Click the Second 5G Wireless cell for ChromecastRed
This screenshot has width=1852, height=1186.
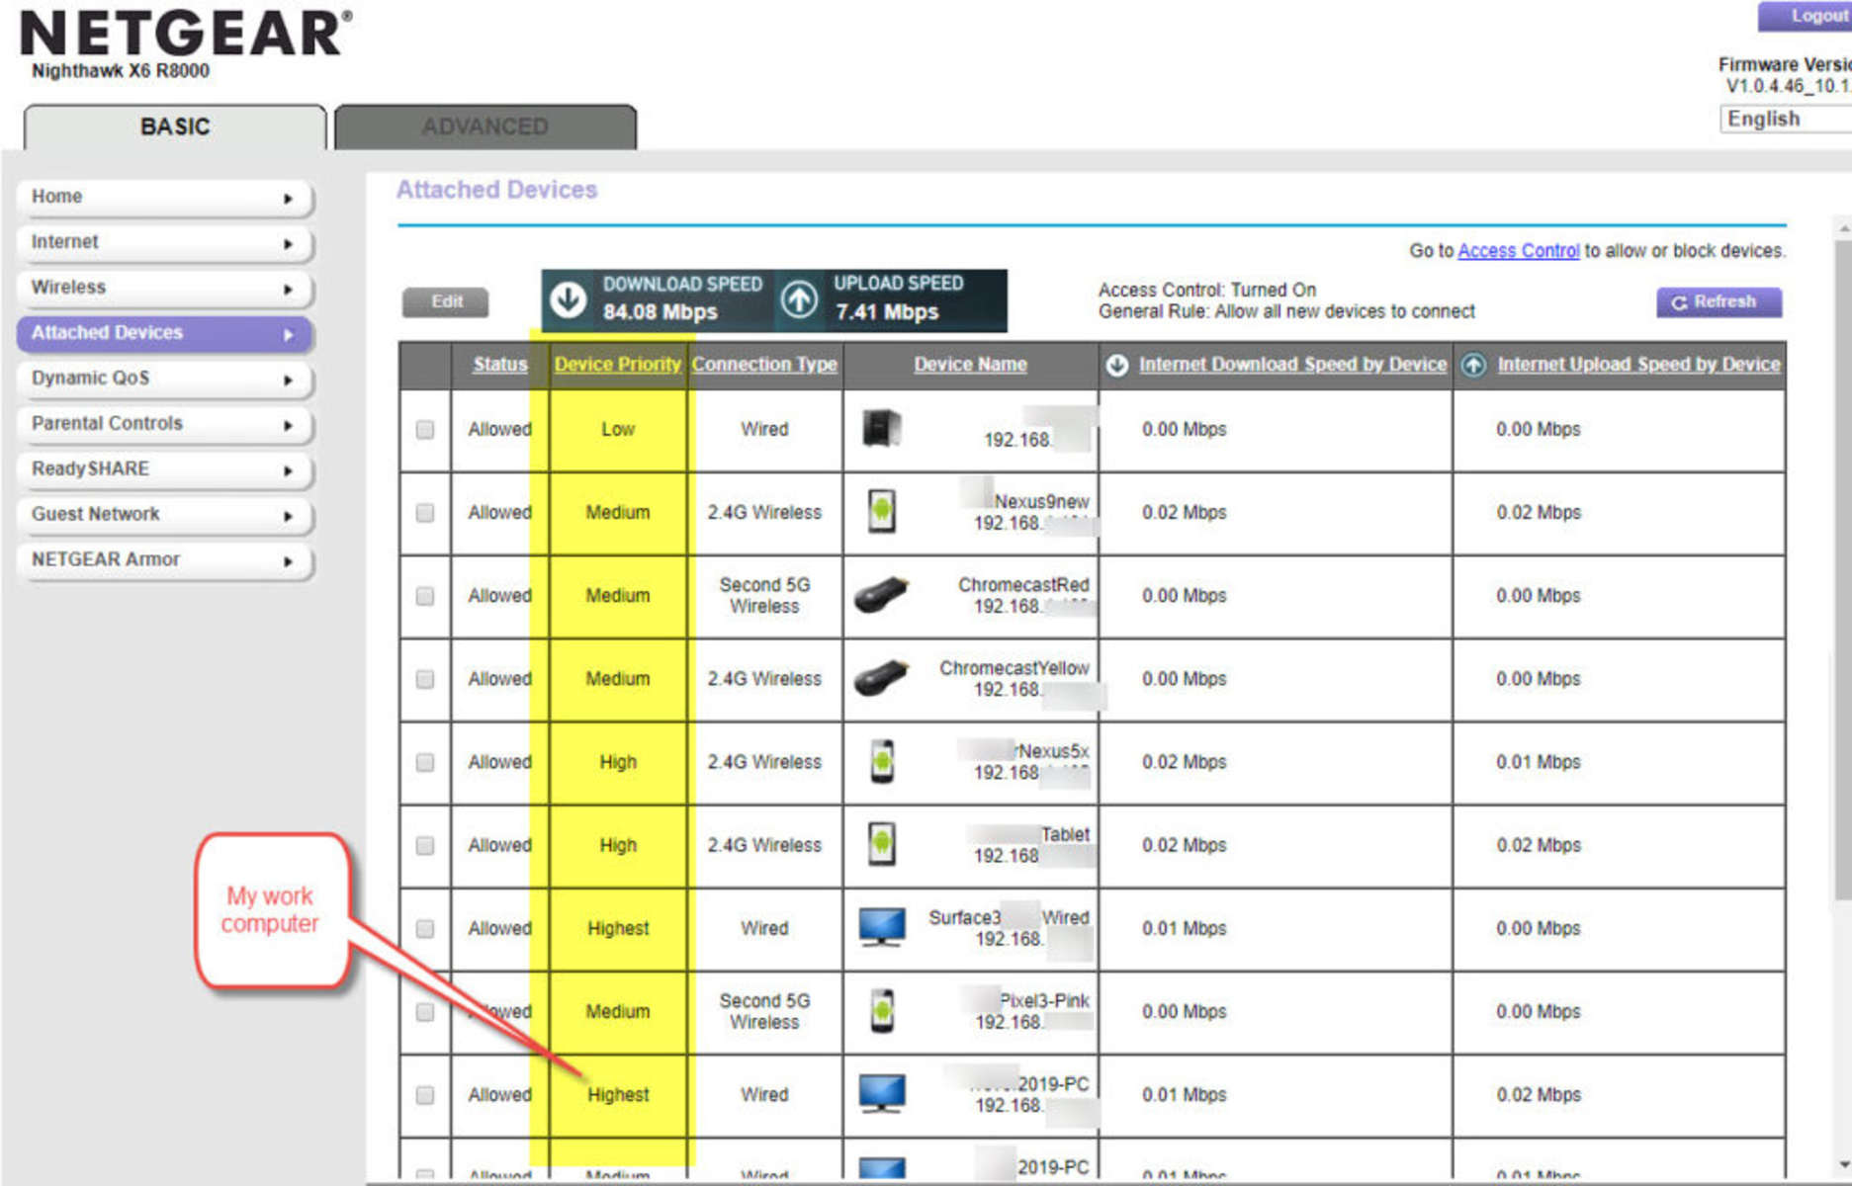[764, 596]
